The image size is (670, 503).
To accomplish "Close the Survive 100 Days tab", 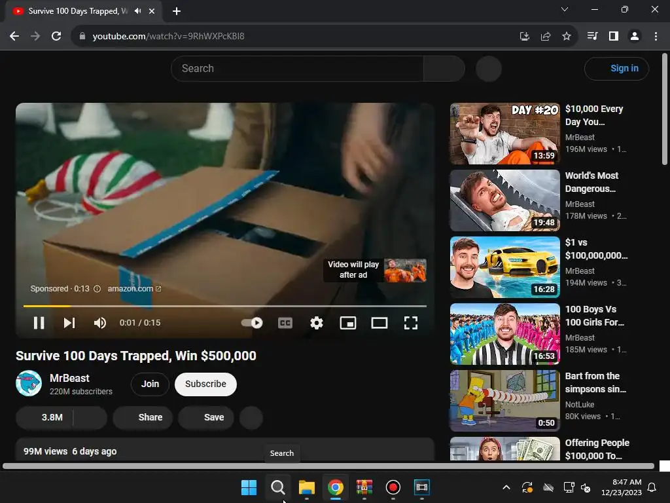I will pyautogui.click(x=152, y=11).
